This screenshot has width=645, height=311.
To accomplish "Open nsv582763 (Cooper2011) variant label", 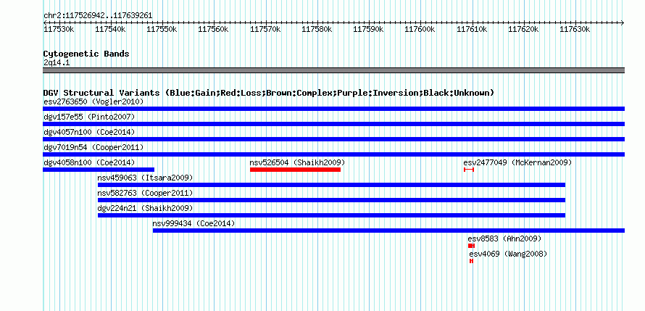I will coord(145,193).
